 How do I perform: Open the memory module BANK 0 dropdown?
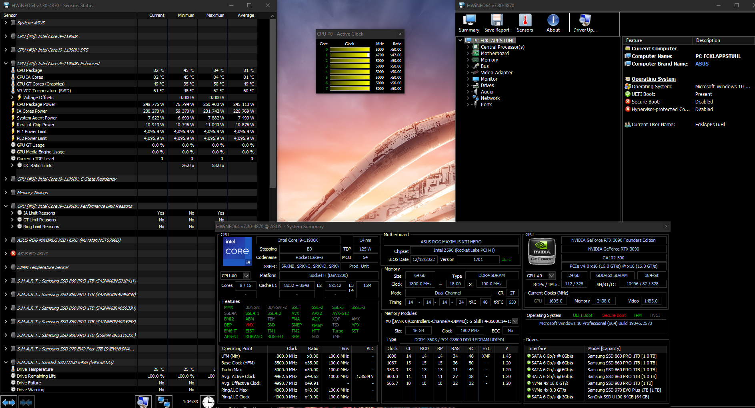(515, 321)
